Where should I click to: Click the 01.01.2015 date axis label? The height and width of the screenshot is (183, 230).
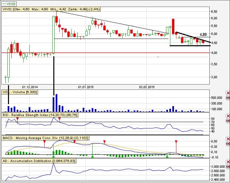tap(86, 87)
